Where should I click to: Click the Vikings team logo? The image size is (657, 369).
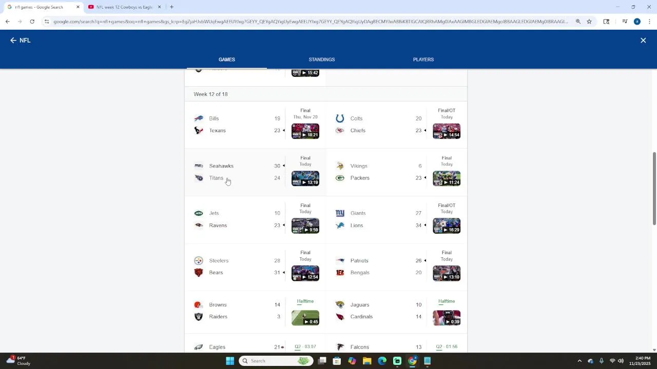(340, 166)
